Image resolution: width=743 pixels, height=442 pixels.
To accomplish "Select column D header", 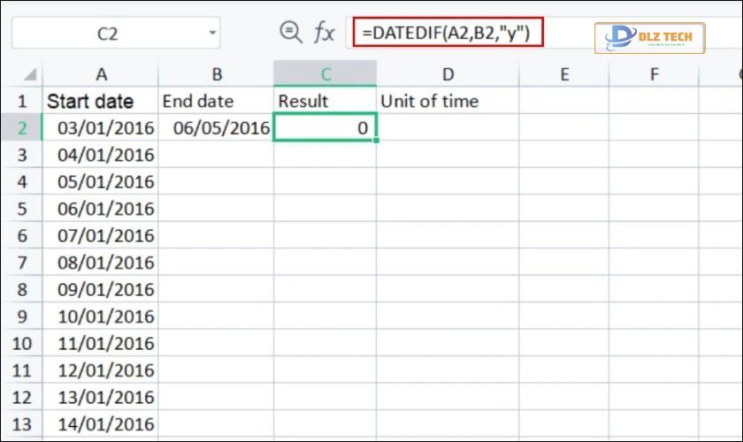I will [x=448, y=74].
